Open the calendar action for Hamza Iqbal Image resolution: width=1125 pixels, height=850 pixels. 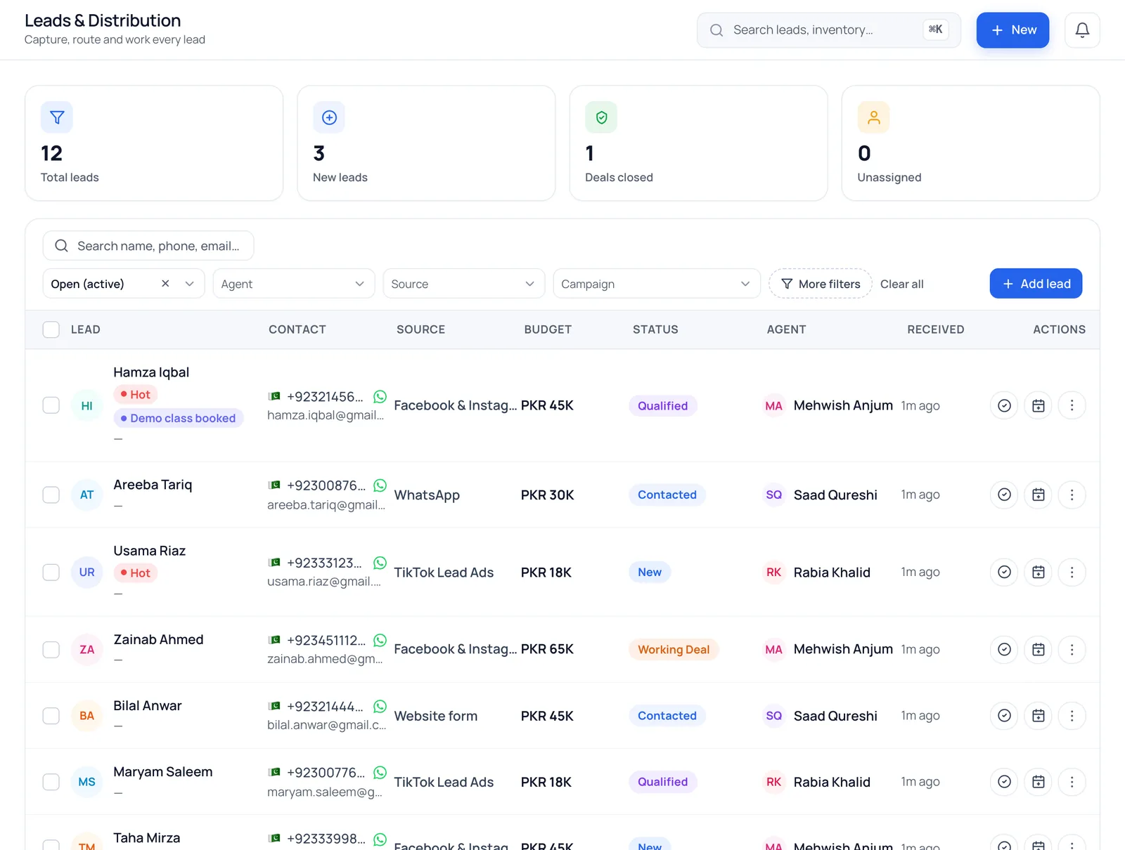1038,405
